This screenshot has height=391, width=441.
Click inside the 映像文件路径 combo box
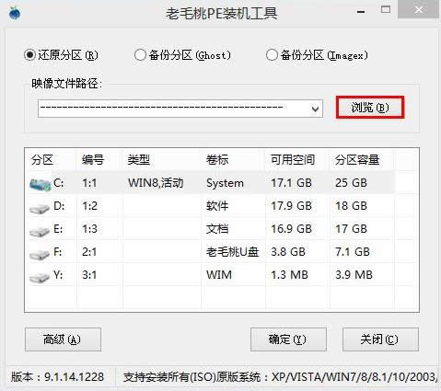tap(180, 109)
